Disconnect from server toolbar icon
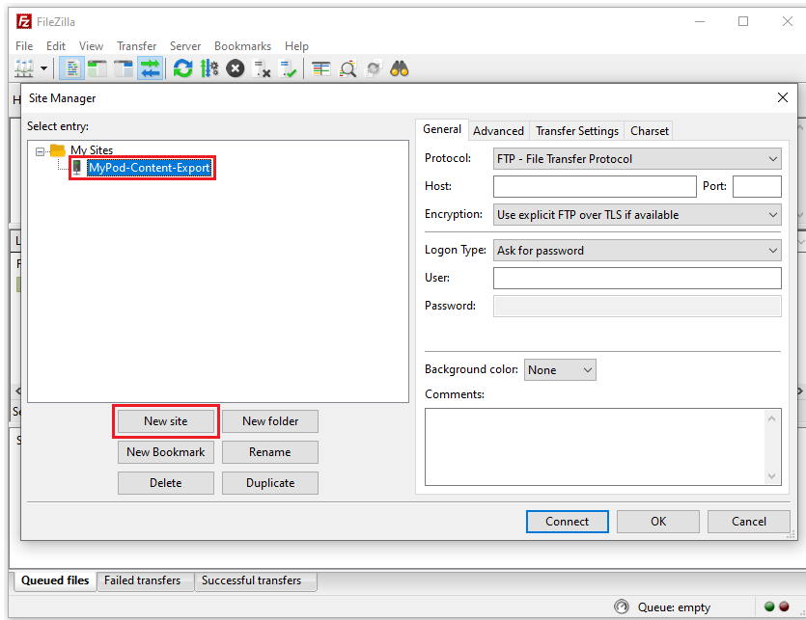This screenshot has width=806, height=620. [263, 68]
